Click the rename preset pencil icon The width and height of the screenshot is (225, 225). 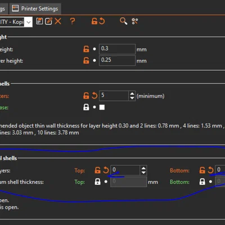tap(48, 21)
